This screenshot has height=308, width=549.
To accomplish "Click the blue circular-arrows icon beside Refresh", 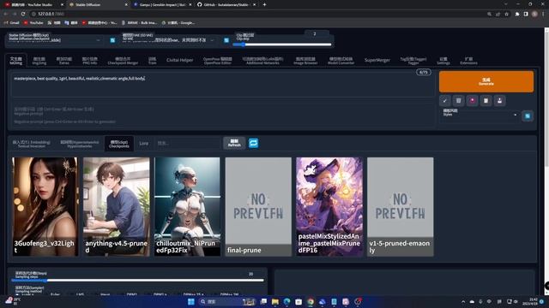I will pos(254,143).
